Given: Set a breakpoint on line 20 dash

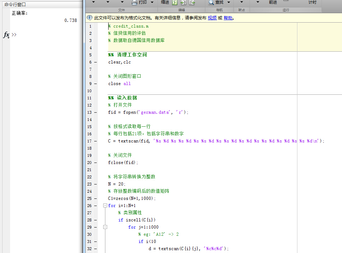Looking at the screenshot, I should (96, 163).
